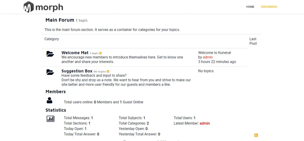Click the Members user silhouette icon
Viewport: 304px width, 141px height.
point(49,100)
